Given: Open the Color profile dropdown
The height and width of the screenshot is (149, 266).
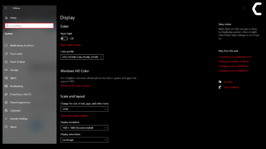Looking at the screenshot, I should click(x=82, y=57).
